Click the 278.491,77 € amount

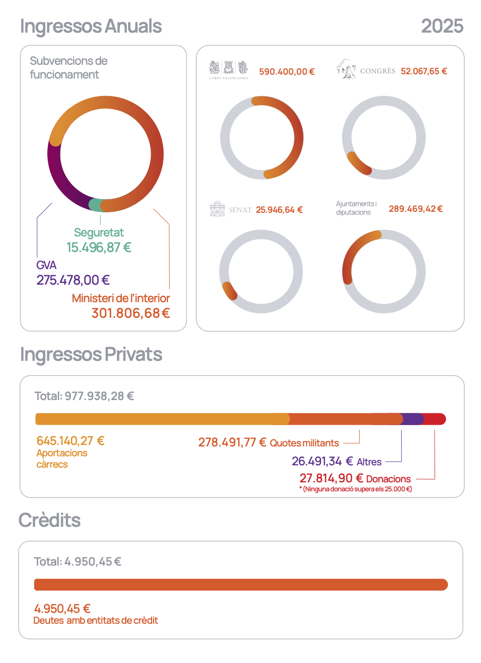pos(232,442)
